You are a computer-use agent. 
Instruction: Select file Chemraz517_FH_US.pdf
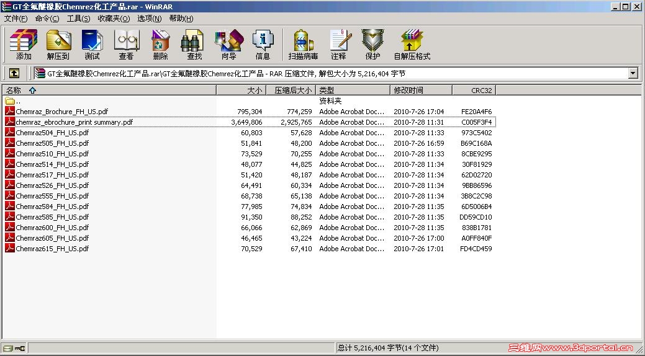pos(52,175)
